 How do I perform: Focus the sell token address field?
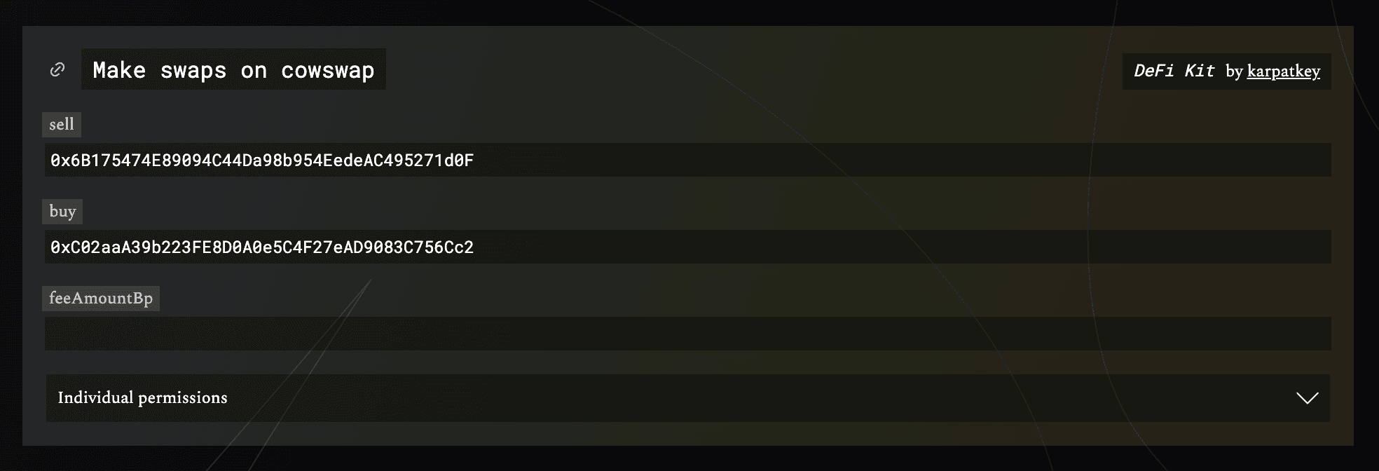(841, 161)
